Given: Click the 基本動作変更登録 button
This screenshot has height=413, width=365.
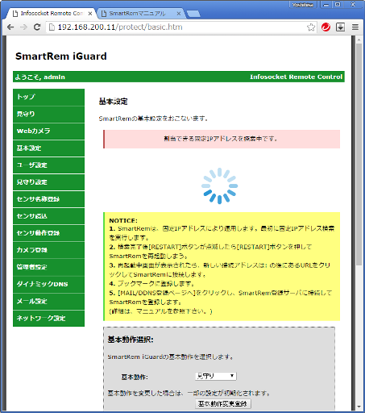Looking at the screenshot, I should point(223,403).
